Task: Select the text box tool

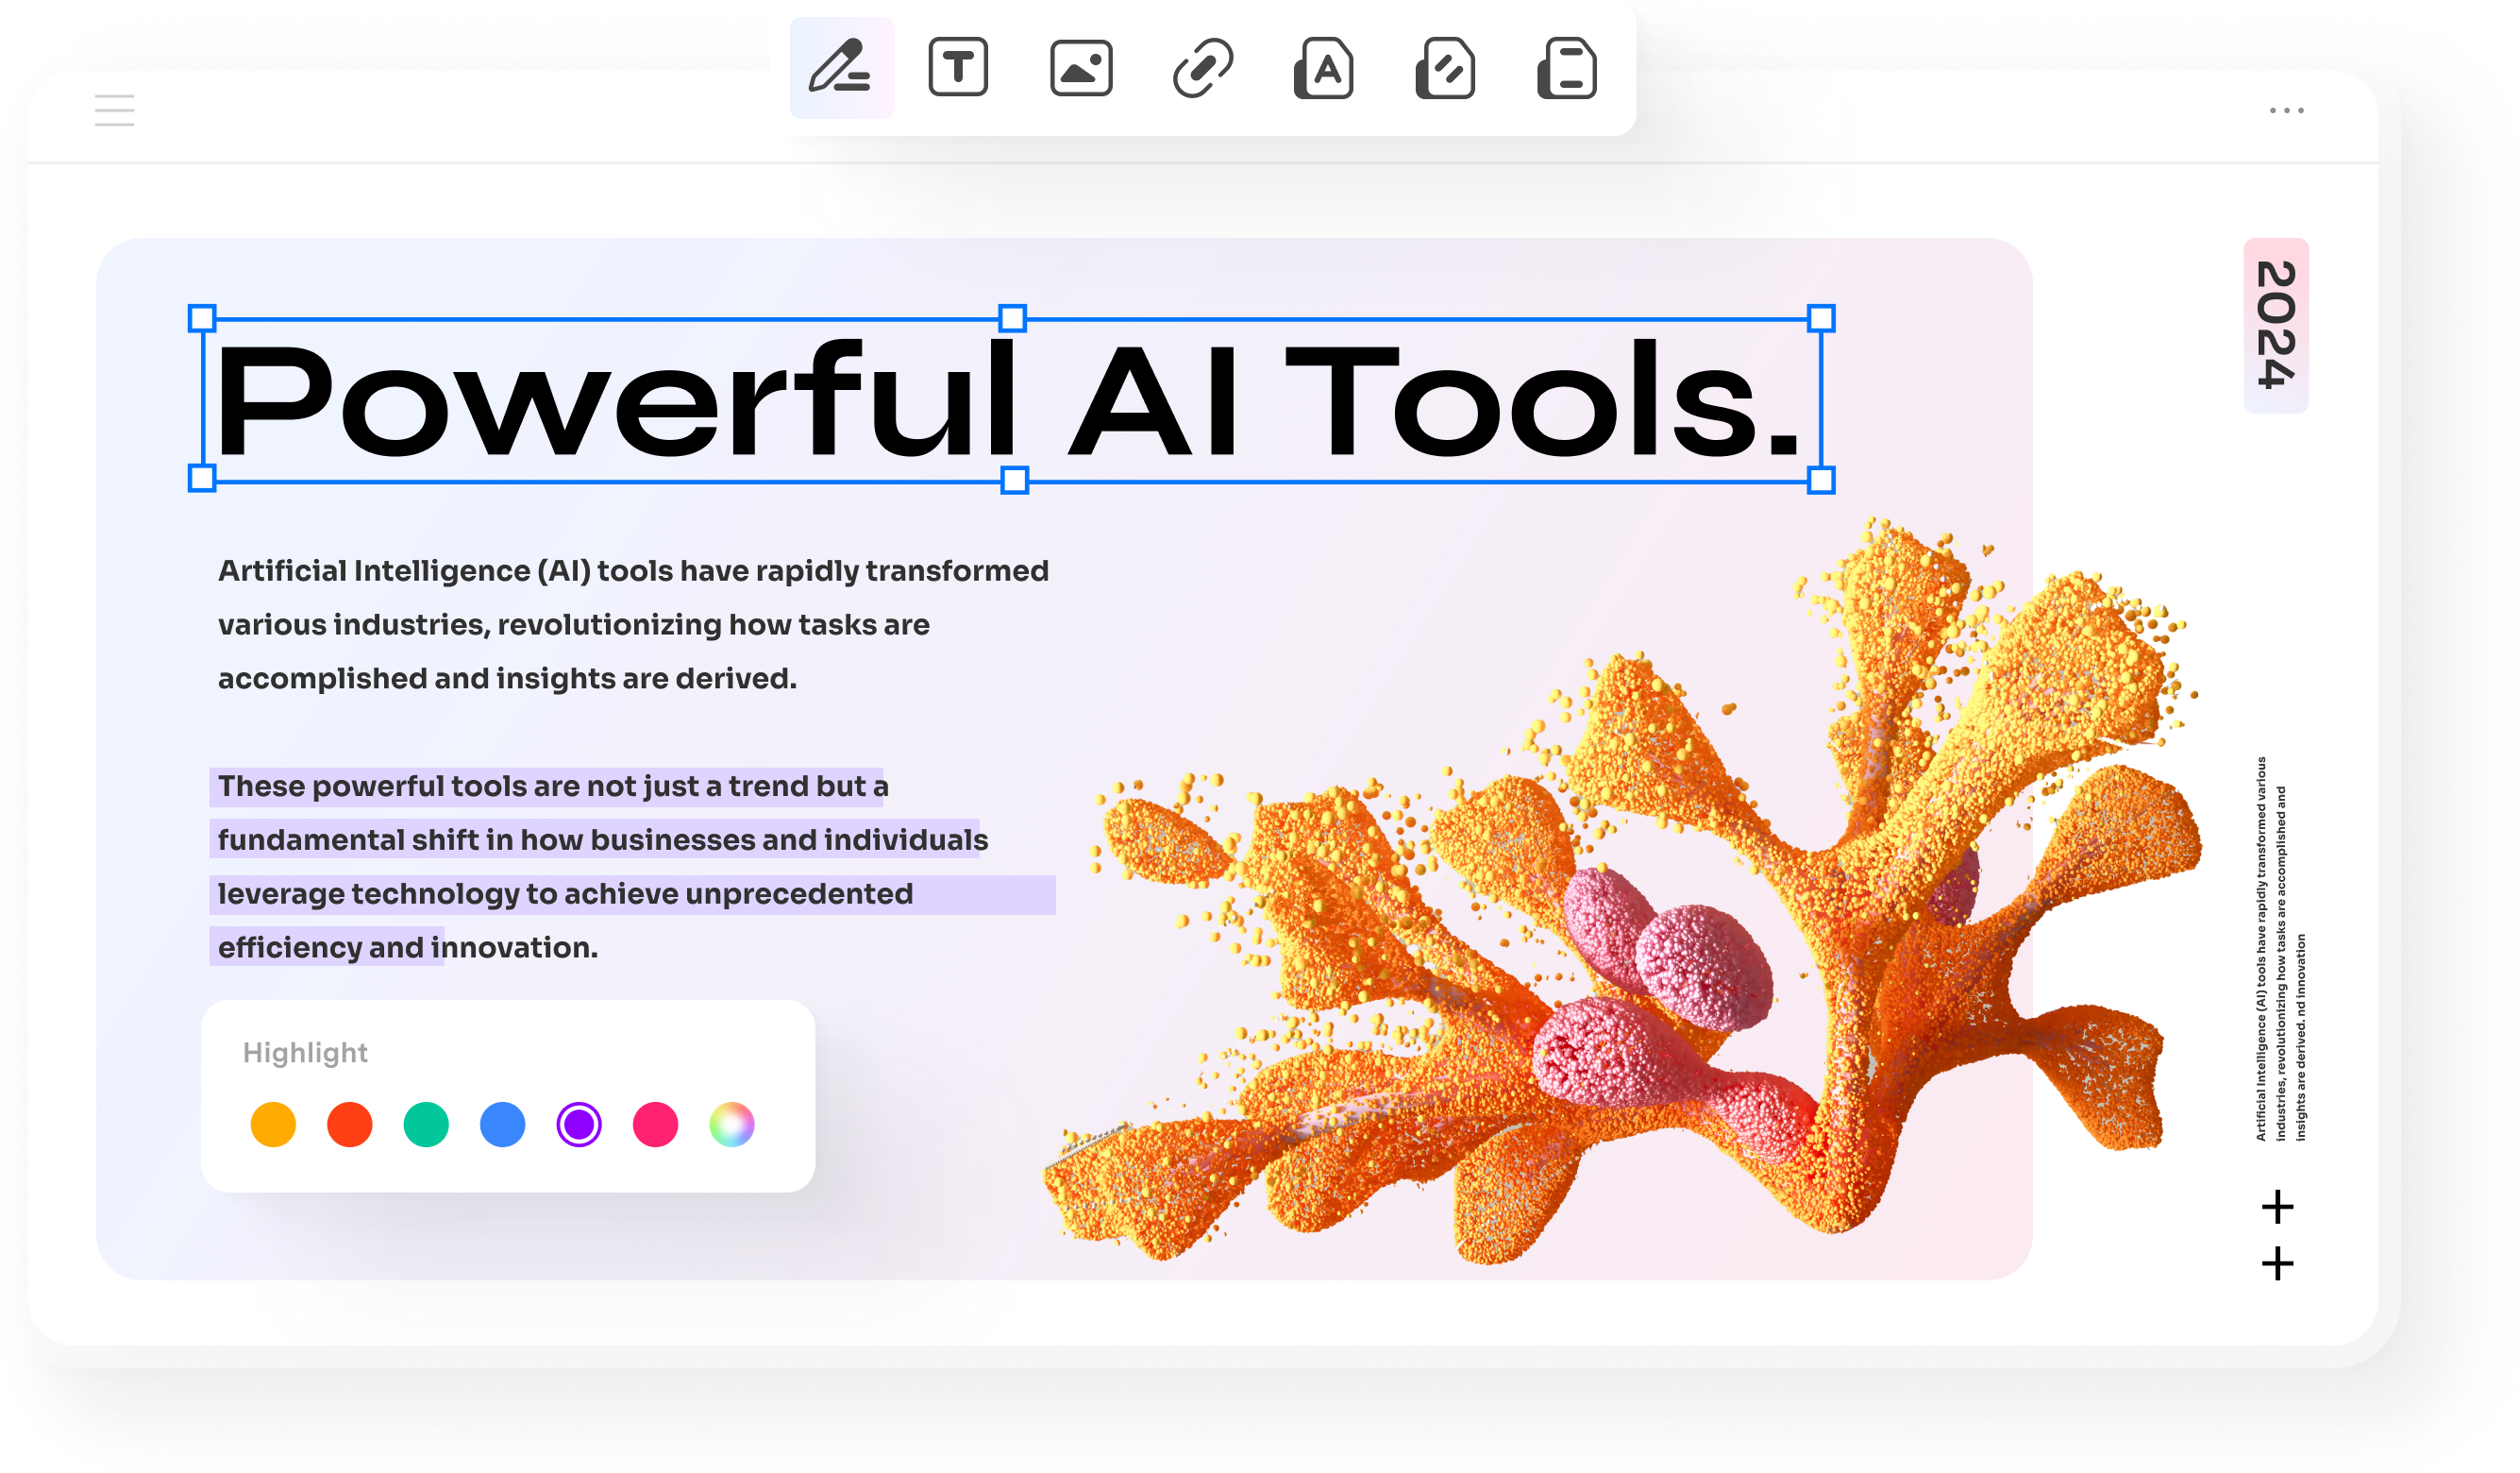Action: point(958,68)
